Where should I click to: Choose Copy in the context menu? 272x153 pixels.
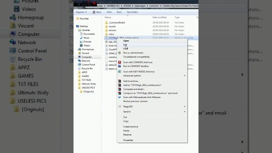[x=126, y=121]
